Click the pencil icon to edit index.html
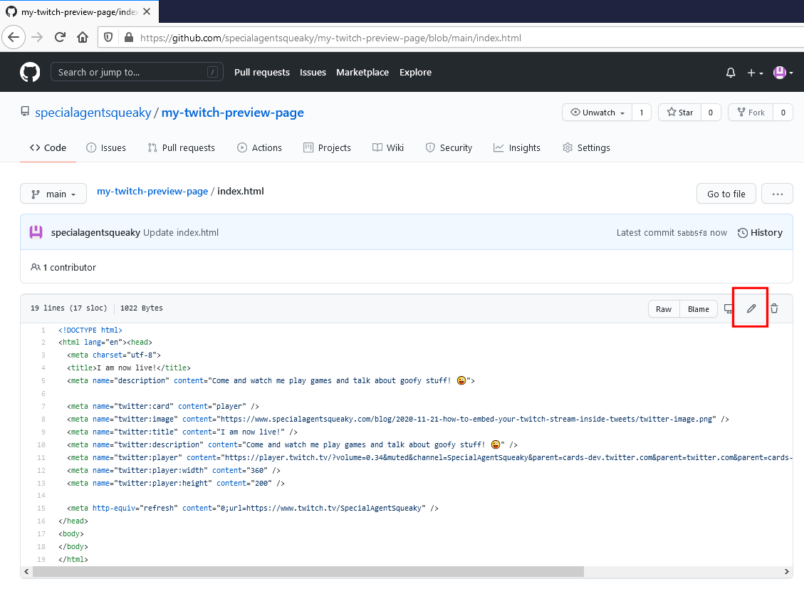 click(750, 308)
